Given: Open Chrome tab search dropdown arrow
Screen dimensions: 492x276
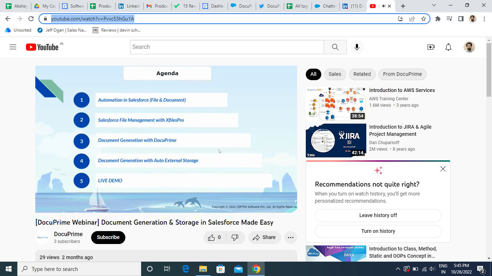Looking at the screenshot, I should 434,6.
